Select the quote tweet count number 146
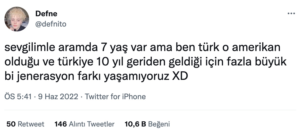Screen dimensions: 301x135 pos(61,124)
